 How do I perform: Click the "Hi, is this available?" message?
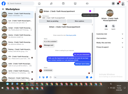coord(50,42)
